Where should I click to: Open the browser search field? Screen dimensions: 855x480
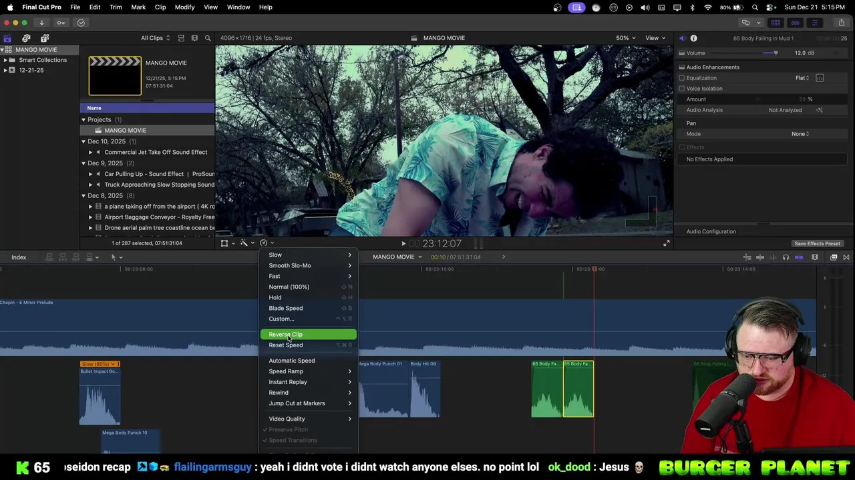(208, 38)
